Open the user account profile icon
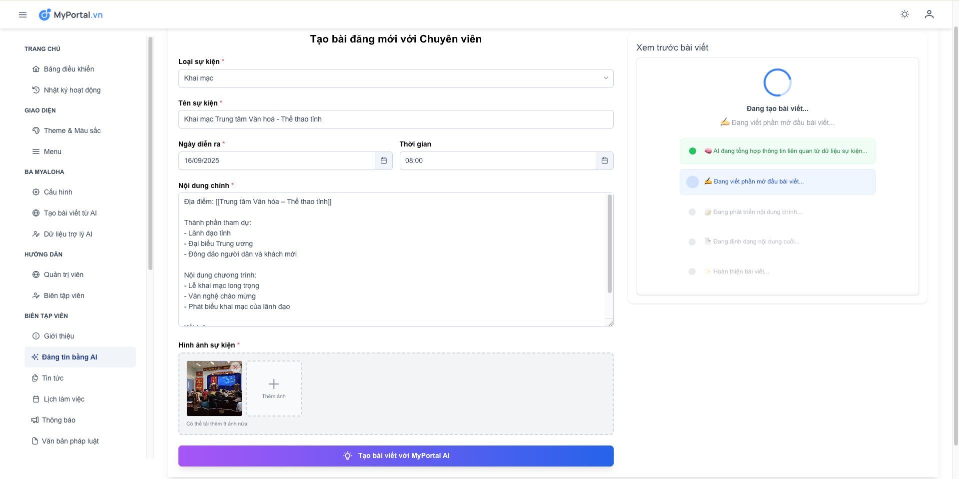Viewport: 959px width, 479px height. 929,14
